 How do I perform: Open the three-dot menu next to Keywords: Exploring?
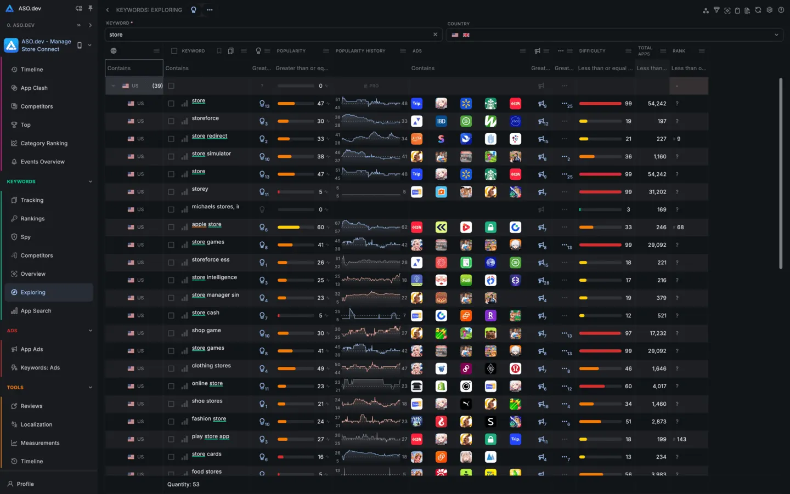coord(210,10)
